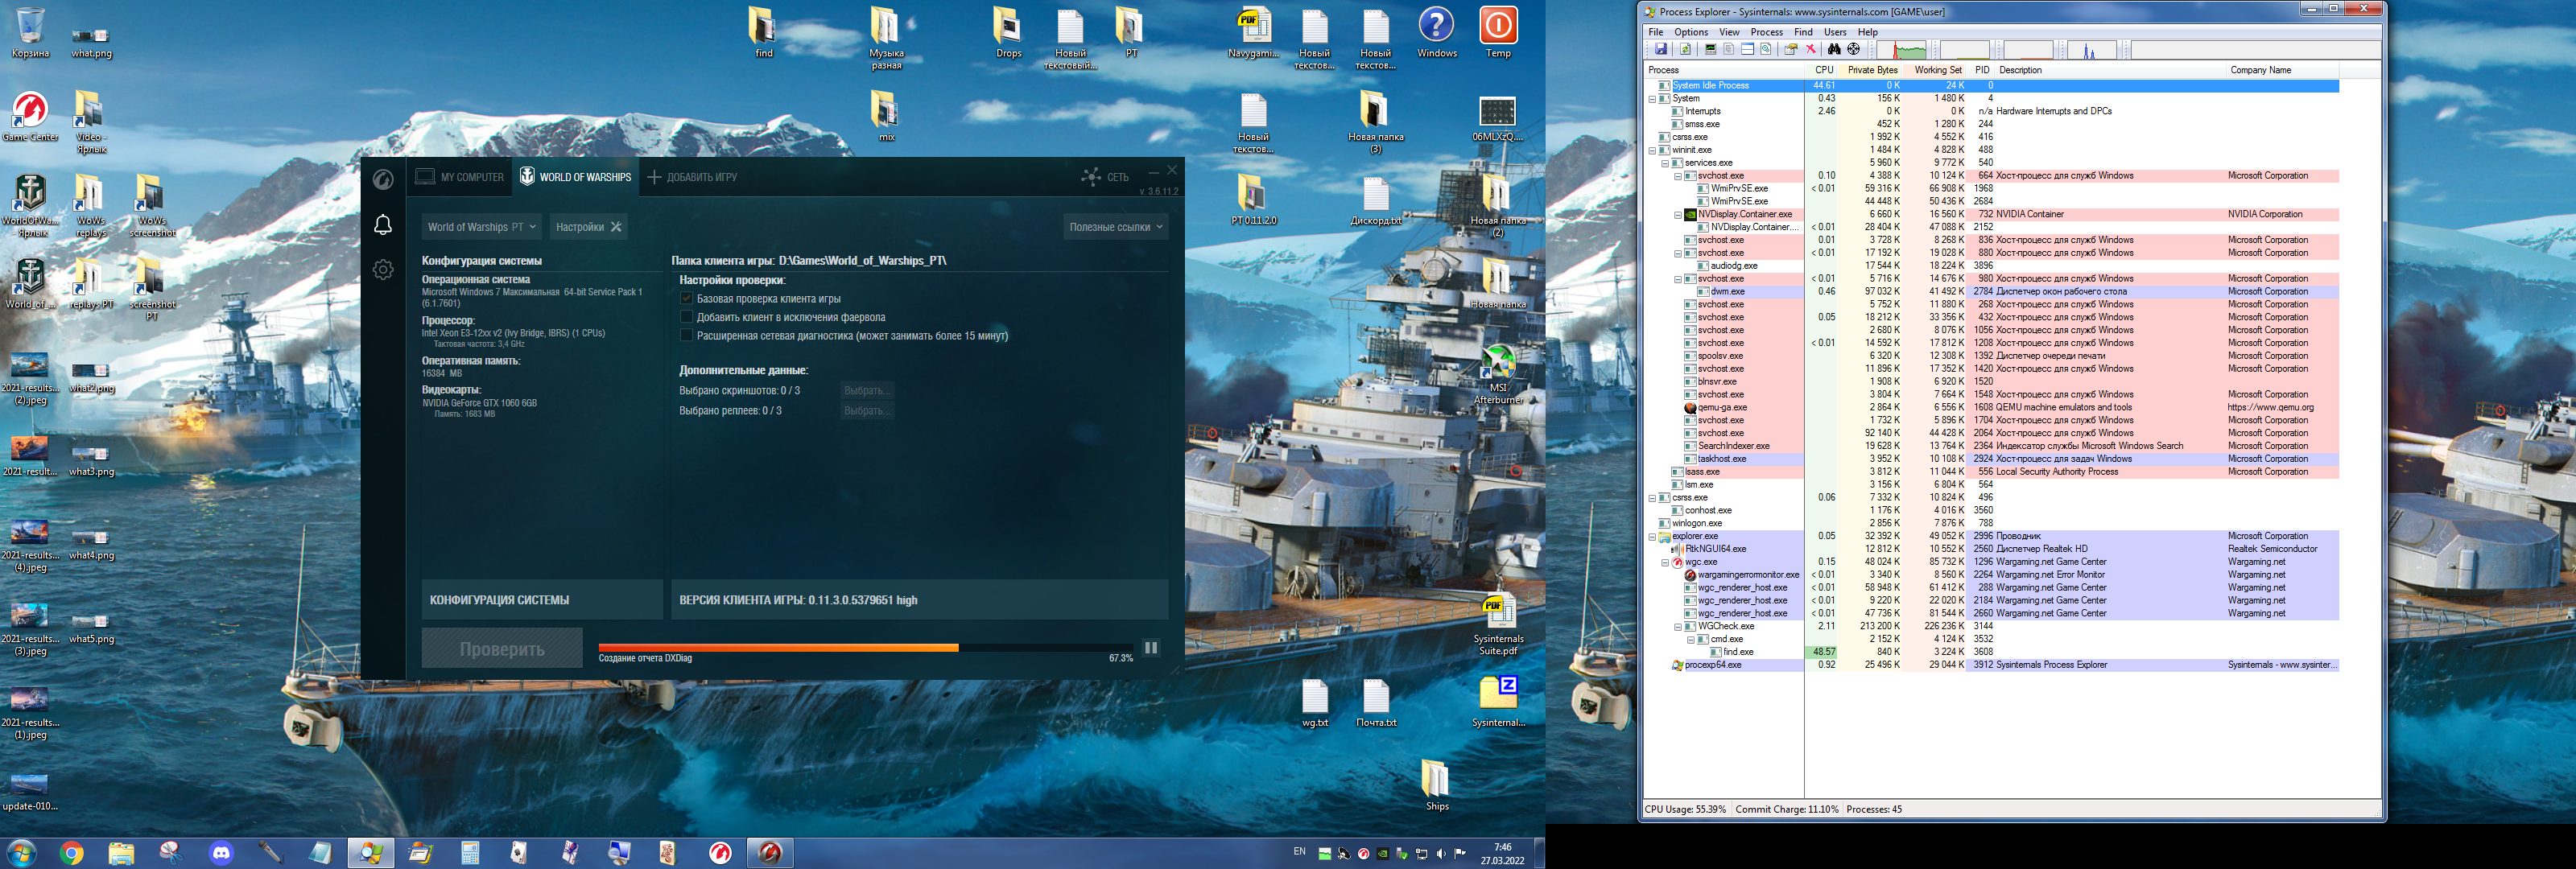Select Корзина recycle bin desktop icon
Viewport: 2576px width, 869px height.
coord(30,33)
